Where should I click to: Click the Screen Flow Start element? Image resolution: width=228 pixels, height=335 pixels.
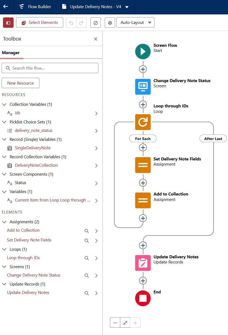pos(143,51)
